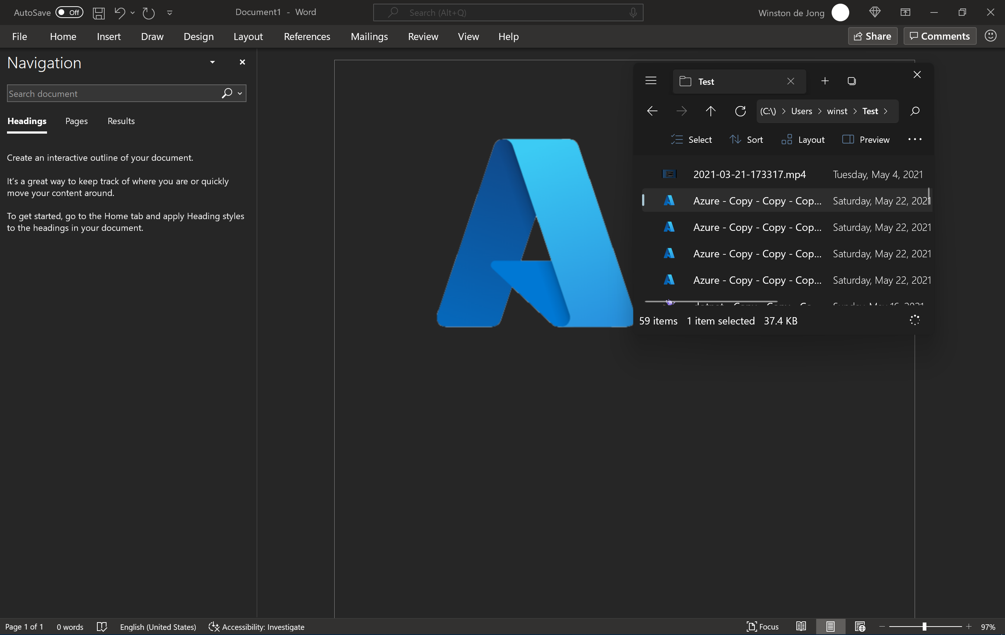Screen dimensions: 1005x635
Task: Switch to the Insert ribbon tab
Action: [x=108, y=37]
